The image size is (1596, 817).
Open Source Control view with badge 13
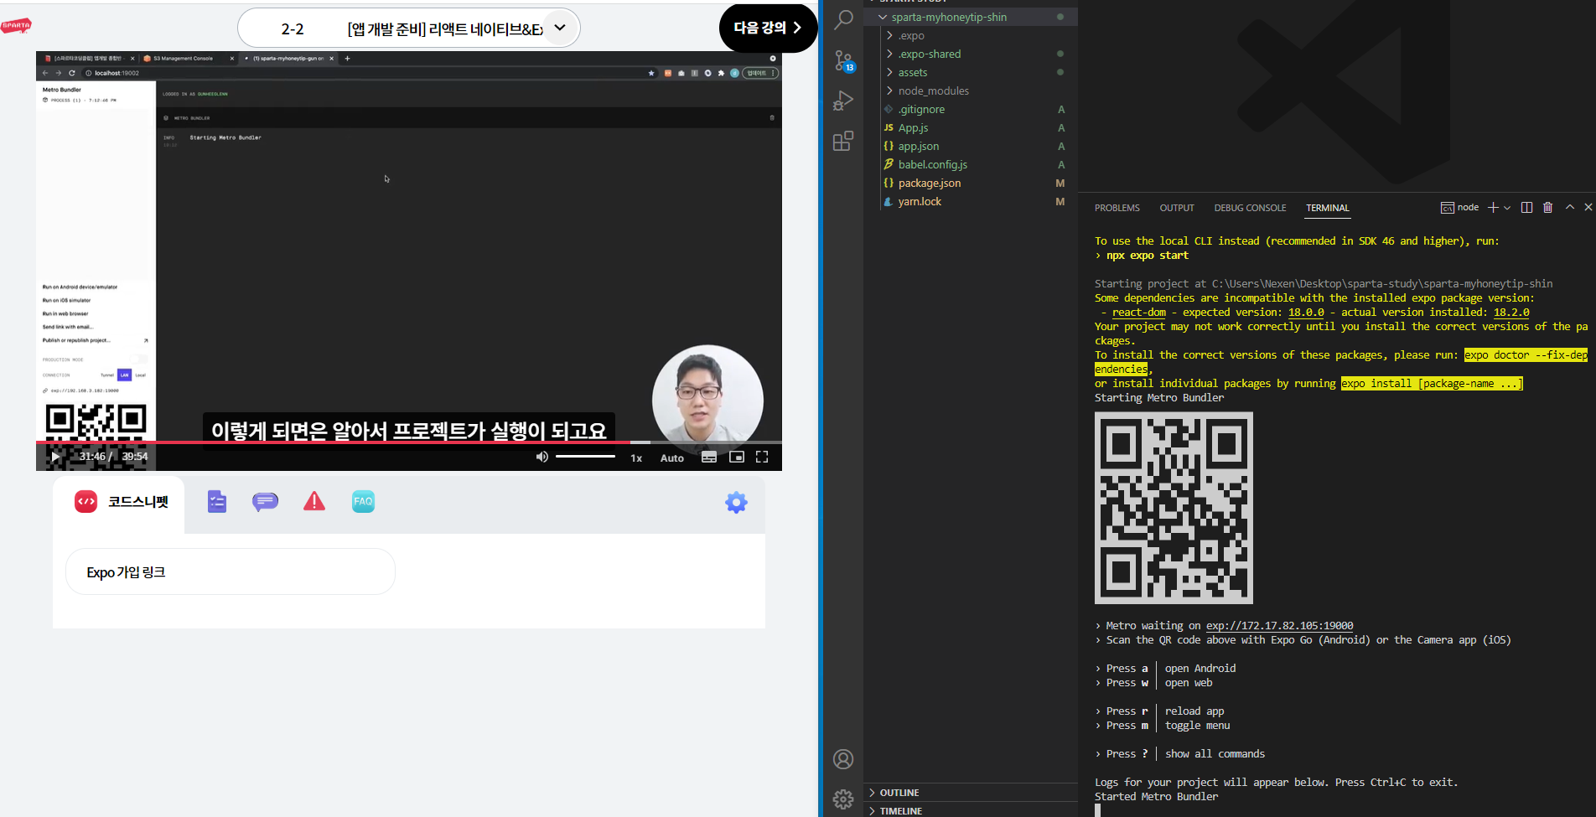coord(843,60)
